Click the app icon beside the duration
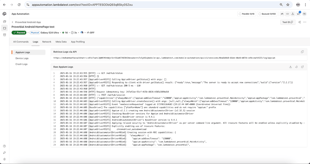Viewport: 310px width, 164px height. tap(82, 33)
